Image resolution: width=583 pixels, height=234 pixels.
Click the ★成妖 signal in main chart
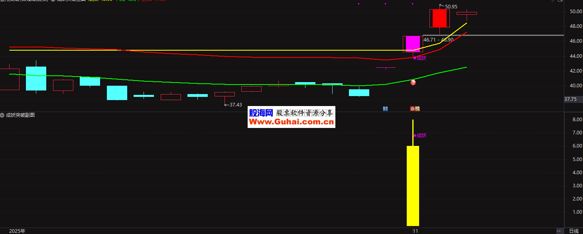click(x=420, y=58)
